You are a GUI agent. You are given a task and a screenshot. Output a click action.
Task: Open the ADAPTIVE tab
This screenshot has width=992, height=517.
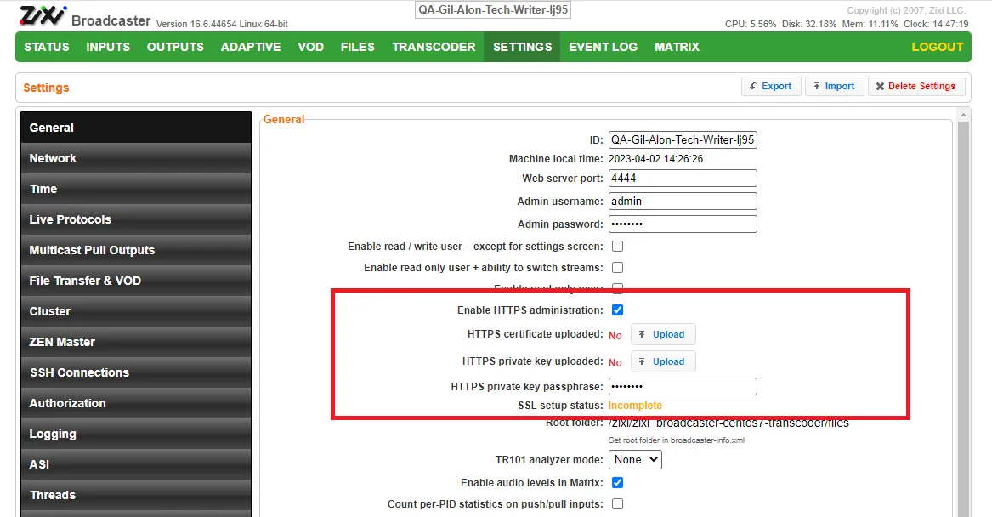(x=251, y=47)
